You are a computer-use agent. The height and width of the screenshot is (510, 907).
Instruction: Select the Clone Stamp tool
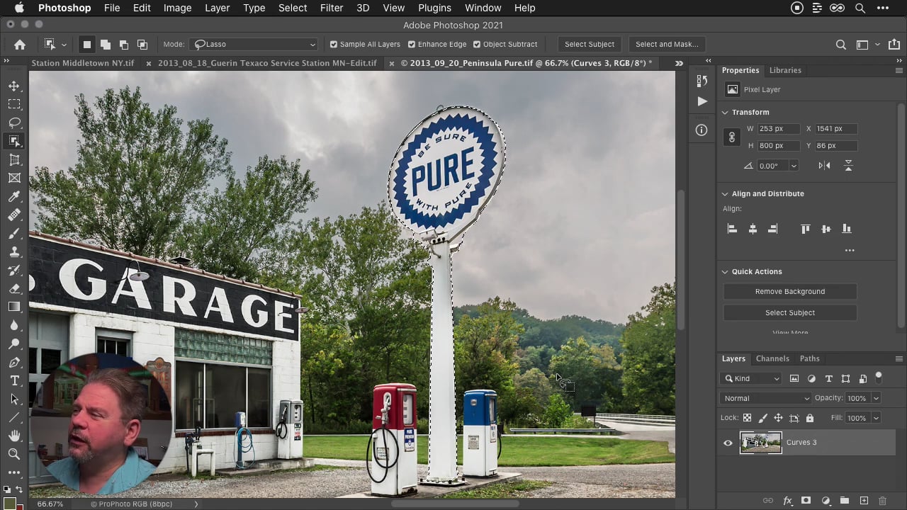(x=14, y=252)
